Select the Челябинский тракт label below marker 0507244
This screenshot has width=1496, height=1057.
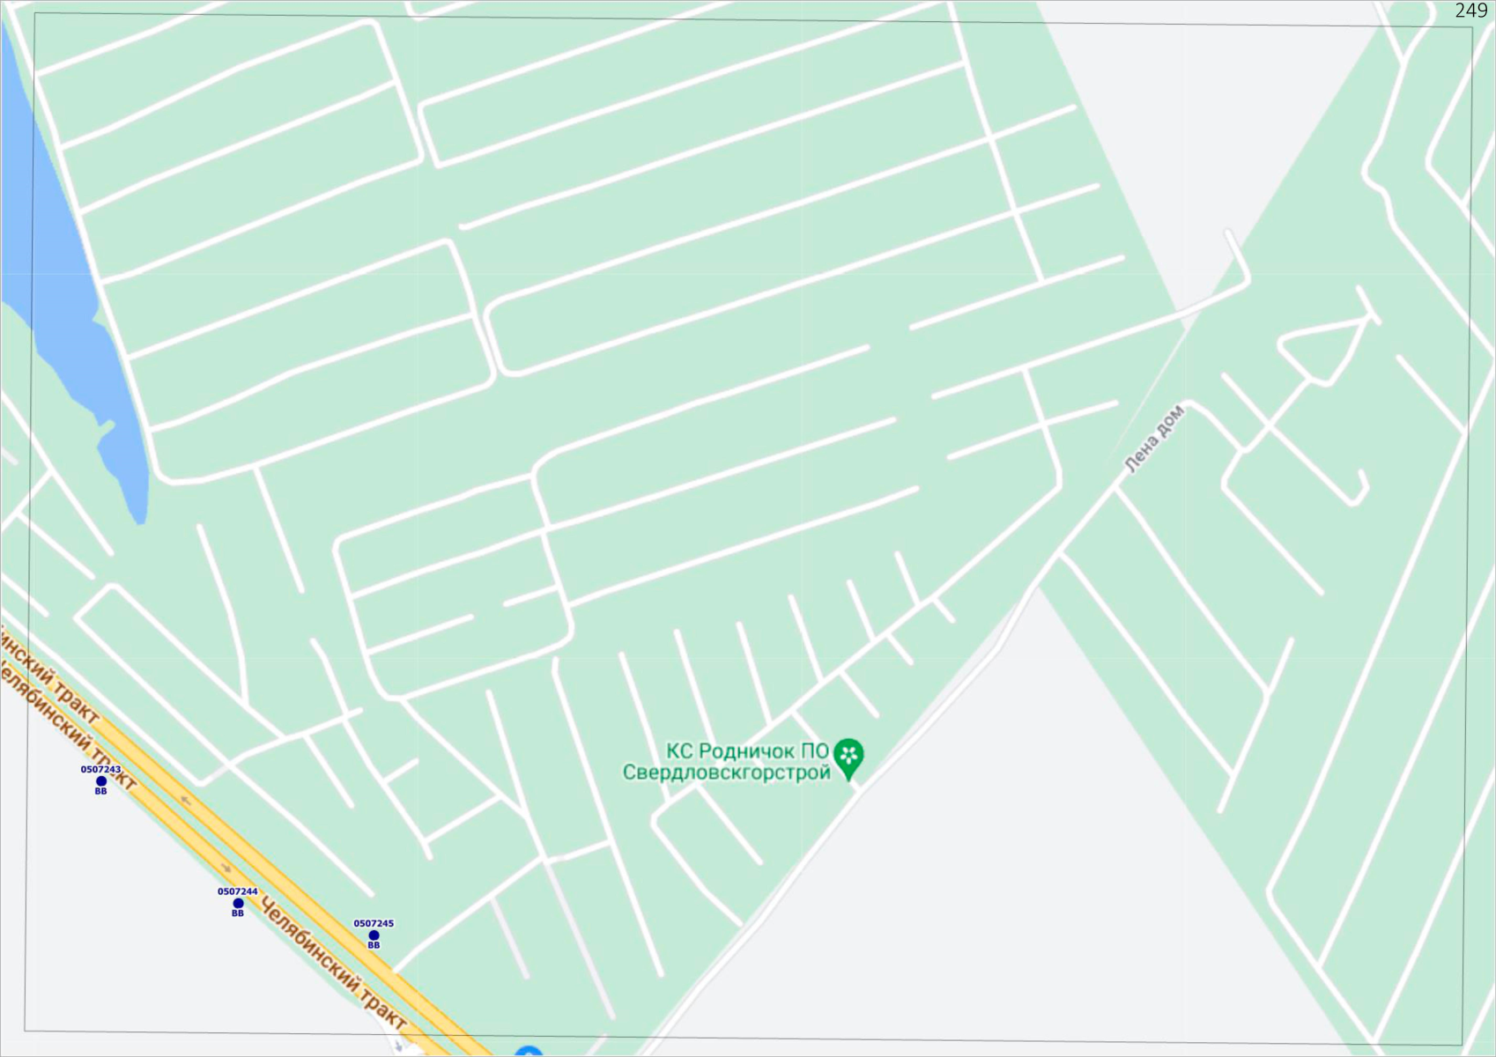(x=332, y=965)
